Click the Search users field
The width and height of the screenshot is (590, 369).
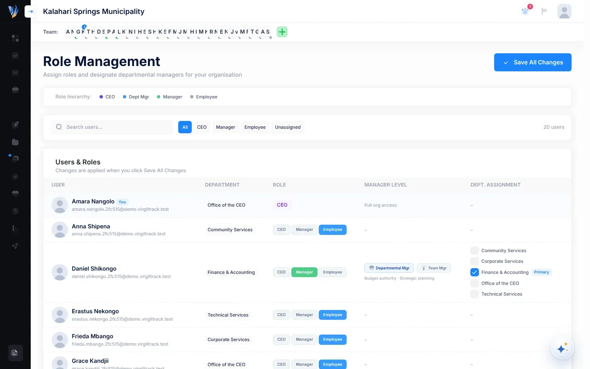pos(112,127)
